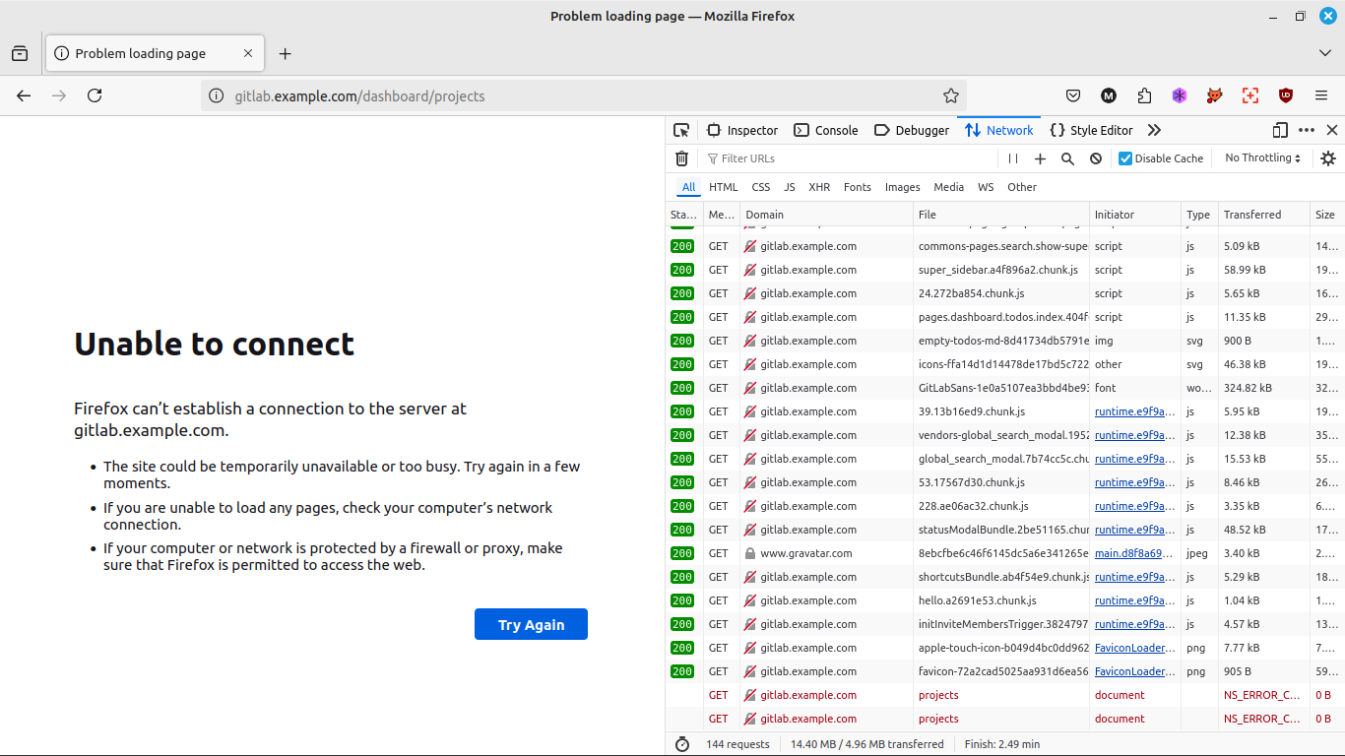Open the No Throttling dropdown
Screen dimensions: 1345x756
pos(1262,158)
